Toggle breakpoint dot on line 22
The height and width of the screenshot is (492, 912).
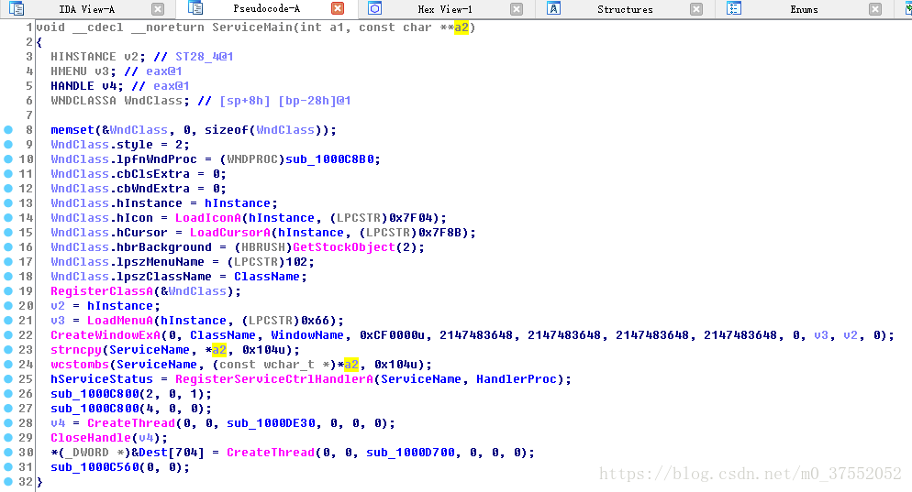click(x=8, y=334)
